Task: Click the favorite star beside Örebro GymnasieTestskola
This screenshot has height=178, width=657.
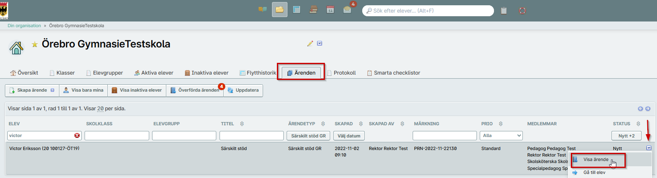Action: pos(35,44)
